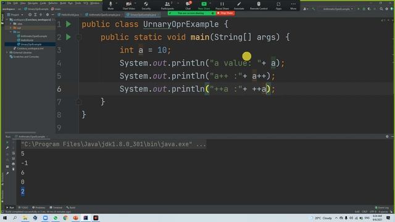The height and width of the screenshot is (222, 395).
Task: Expand the .idea folder in Project tree
Action: click(x=10, y=23)
